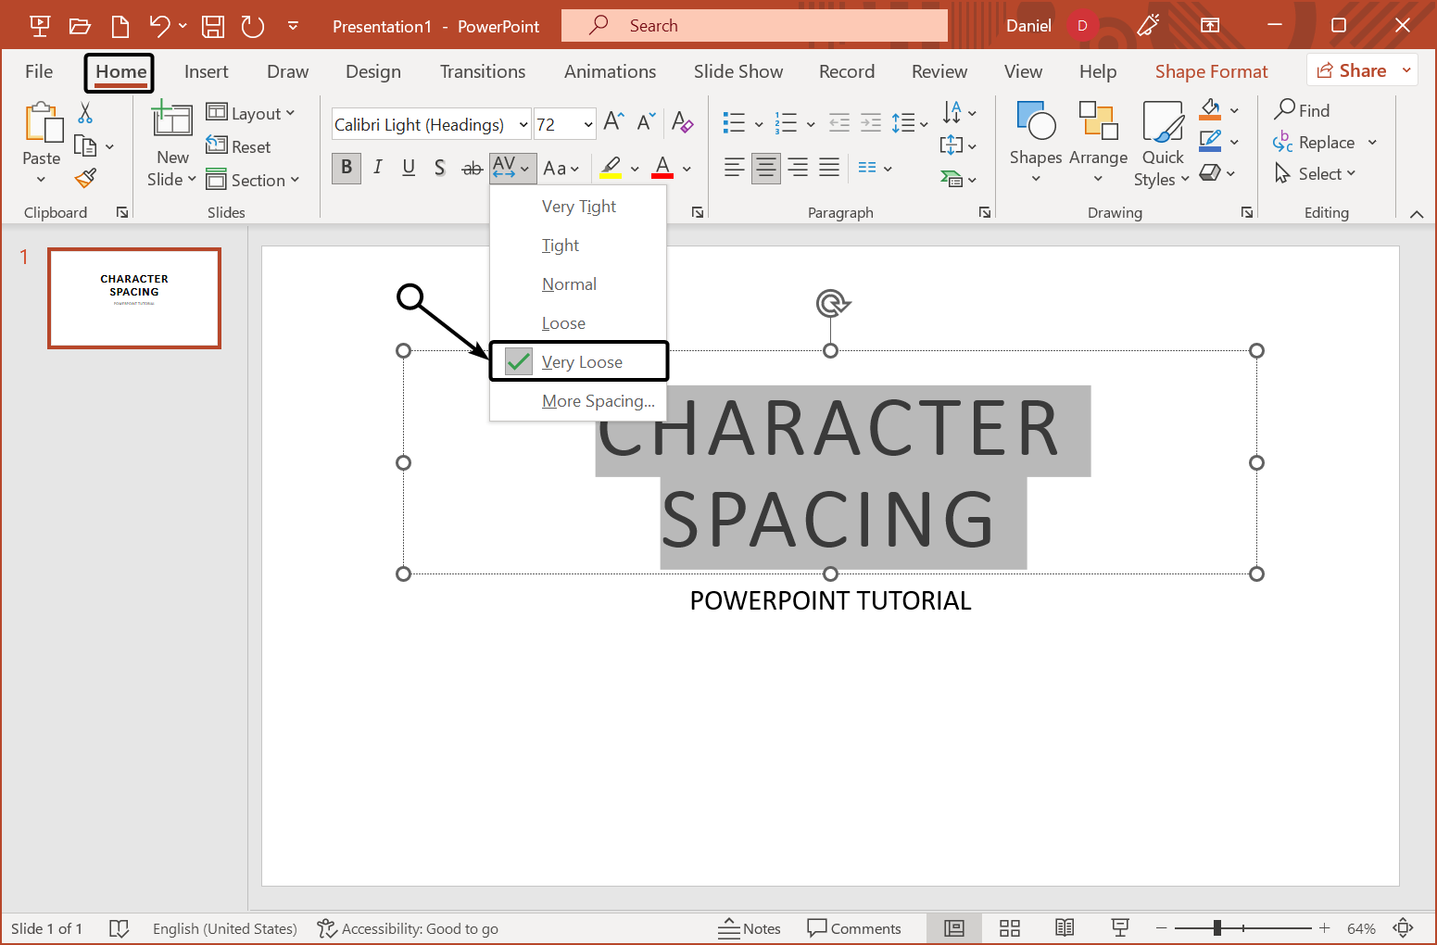Viewport: 1437px width, 945px height.
Task: Click More Spacing in the menu
Action: pyautogui.click(x=599, y=400)
